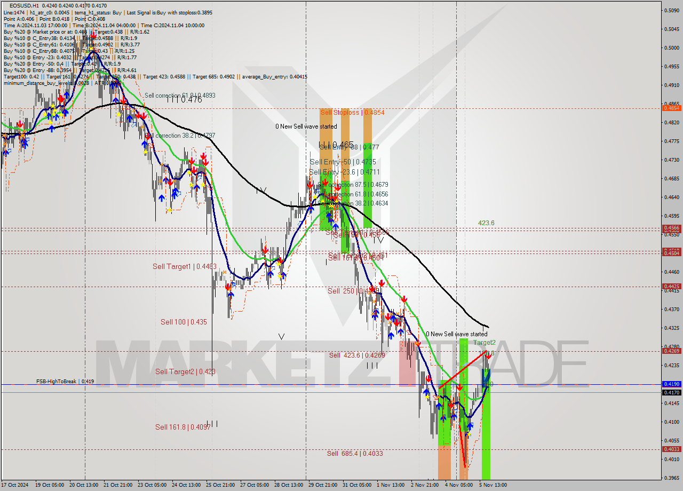
Task: Click the 0.5000 price scale value
Action: tap(671, 47)
